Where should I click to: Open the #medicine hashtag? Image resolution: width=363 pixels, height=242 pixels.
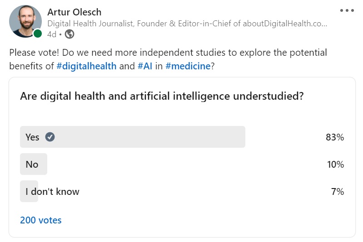tap(188, 66)
